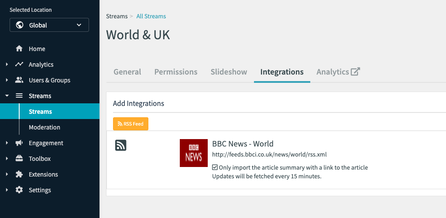The height and width of the screenshot is (218, 446).
Task: Click the external link icon beside the Analytics tab
Action: 356,72
